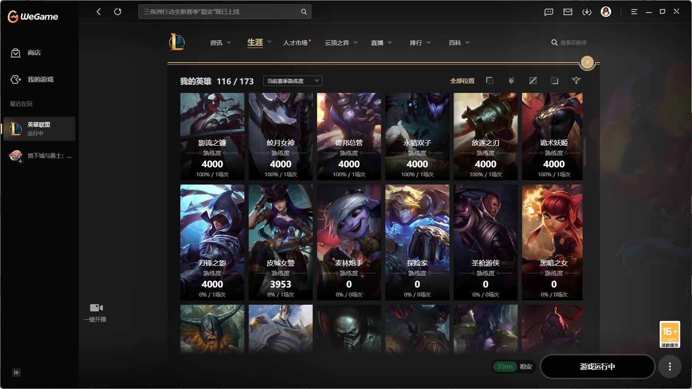Open the 永猎双子 hero card
Screen dimensions: 692x389
click(417, 137)
